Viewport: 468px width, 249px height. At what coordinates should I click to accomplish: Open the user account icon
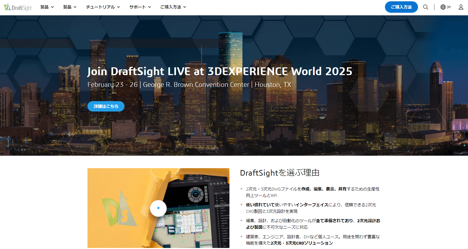pos(461,7)
